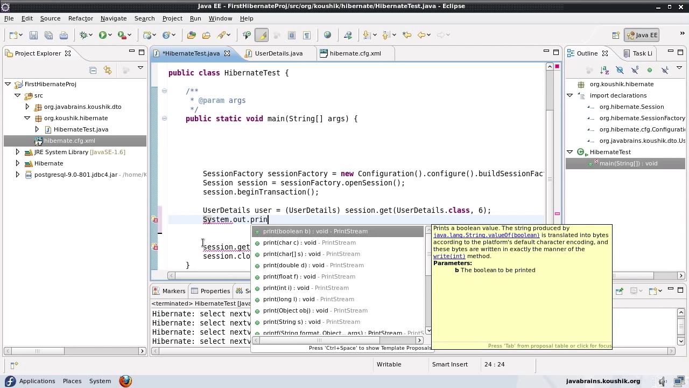Screen dimensions: 689x388
Task: Toggle Mark Occurrences highlighter icon
Action: pyautogui.click(x=262, y=35)
